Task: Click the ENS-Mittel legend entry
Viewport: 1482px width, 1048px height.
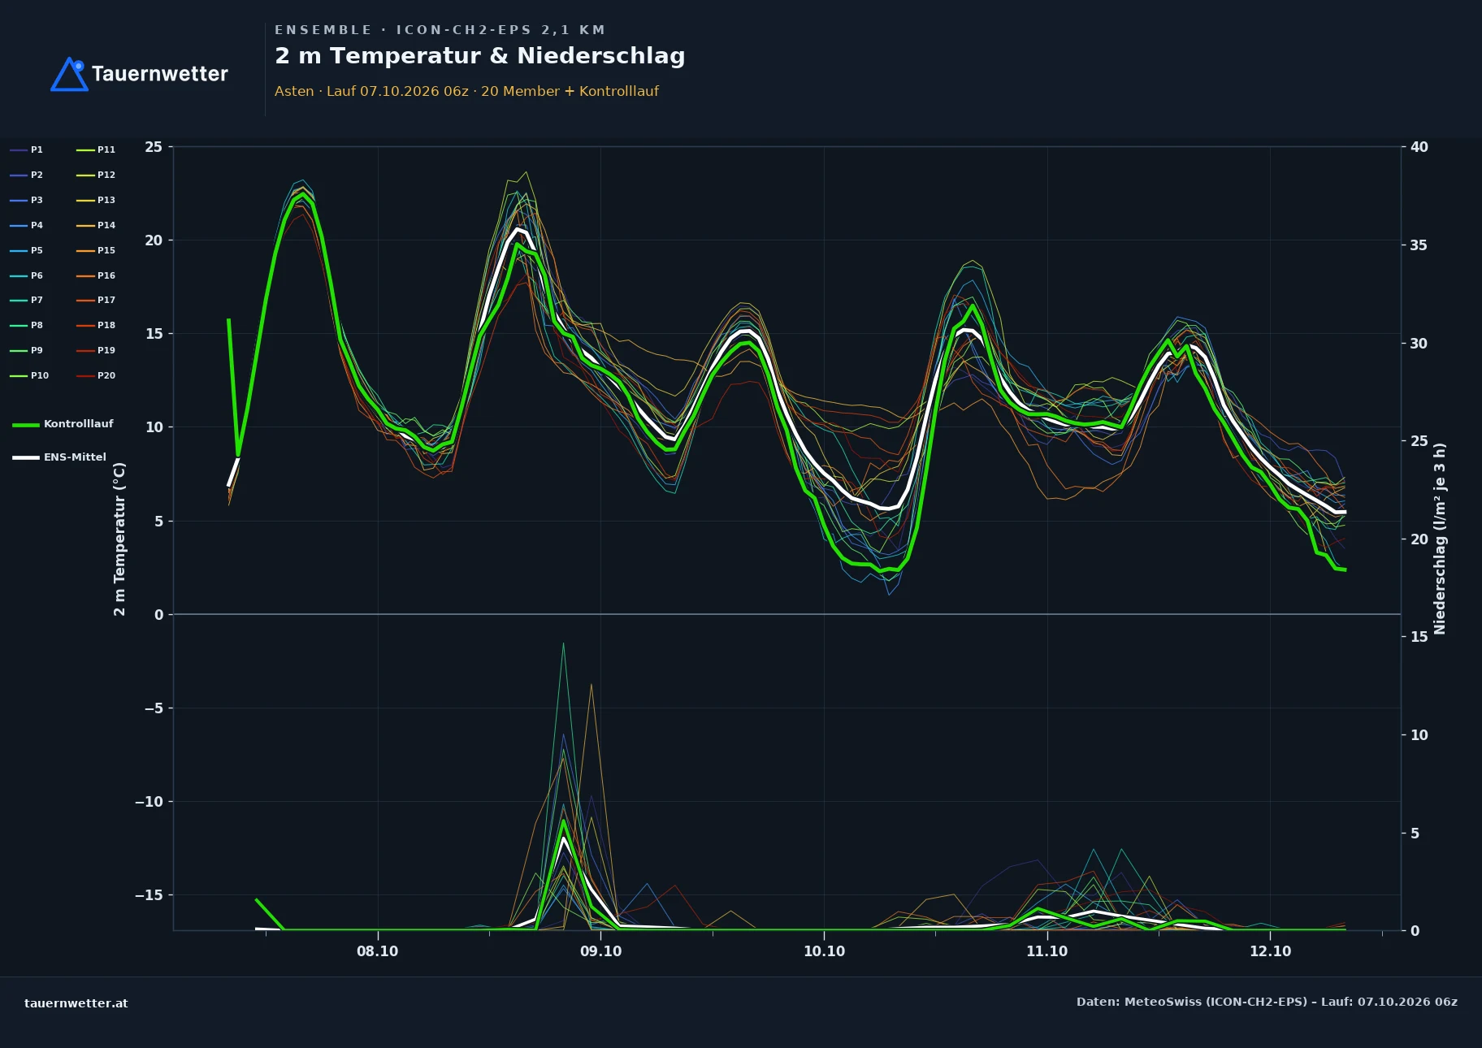Action: [x=59, y=457]
